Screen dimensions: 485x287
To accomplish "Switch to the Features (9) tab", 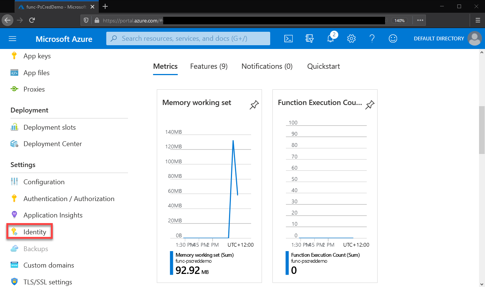I will click(x=209, y=67).
